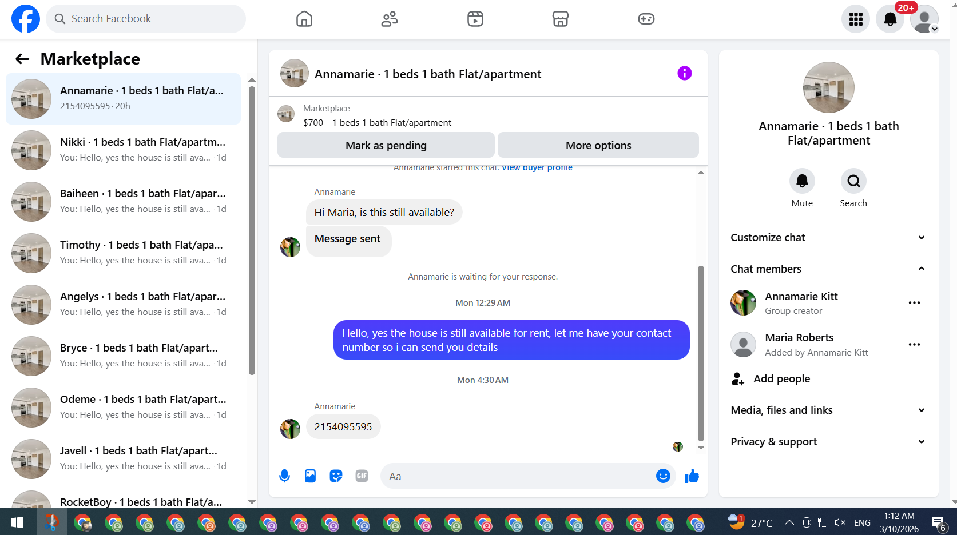Click the $700 listing title link

(x=377, y=122)
